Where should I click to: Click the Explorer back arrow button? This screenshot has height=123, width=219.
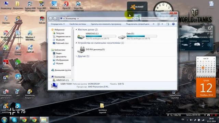[51, 18]
